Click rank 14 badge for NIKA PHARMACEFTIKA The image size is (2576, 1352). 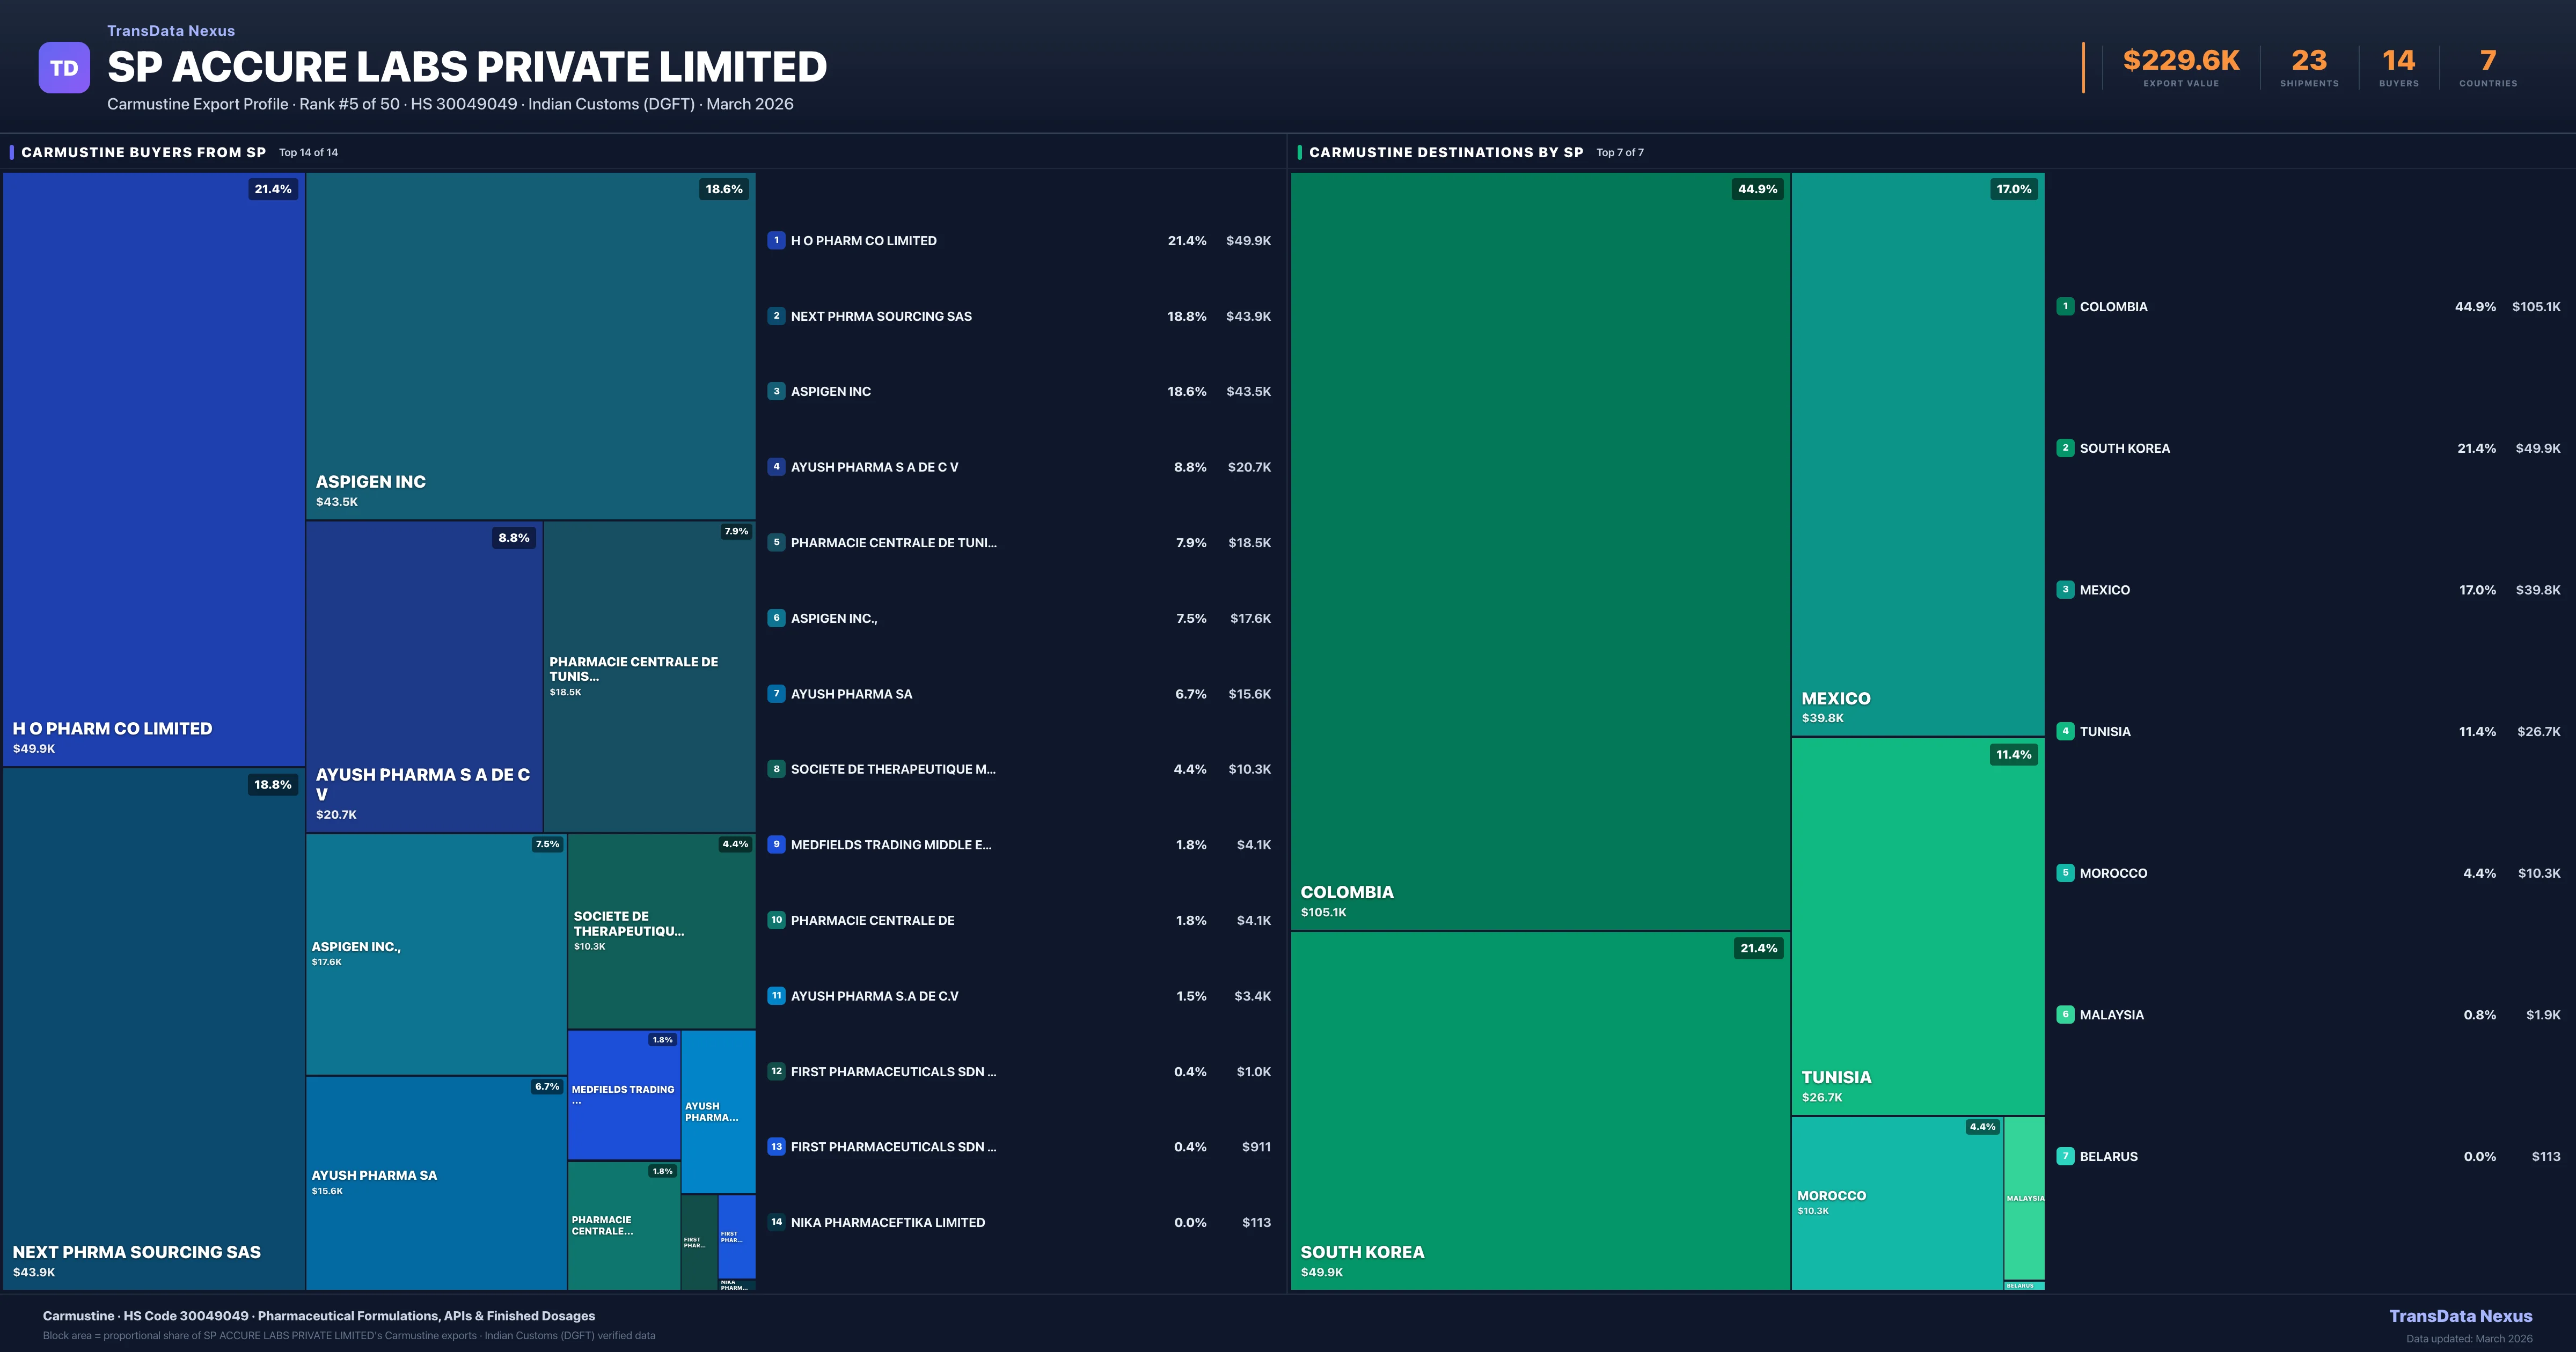tap(776, 1222)
